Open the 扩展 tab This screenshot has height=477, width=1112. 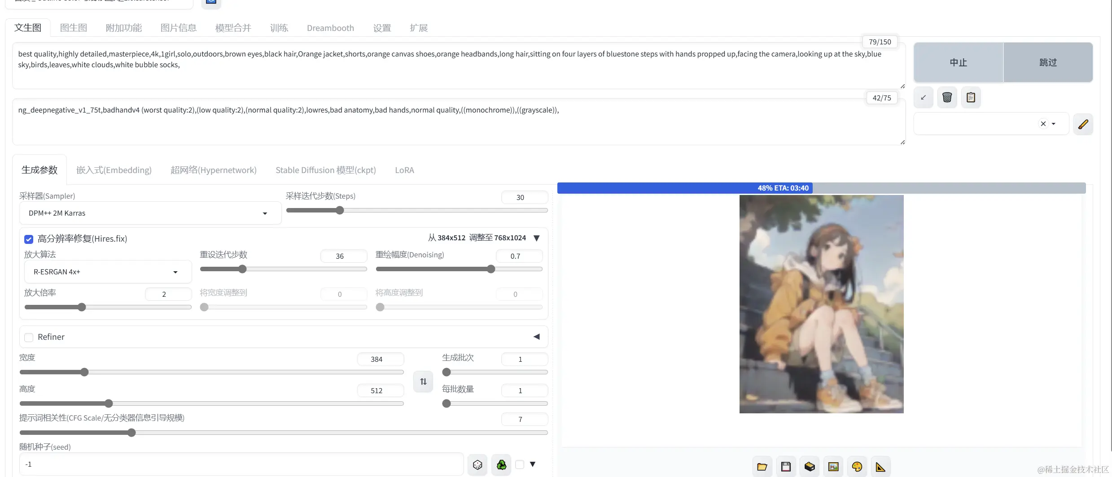pyautogui.click(x=419, y=28)
